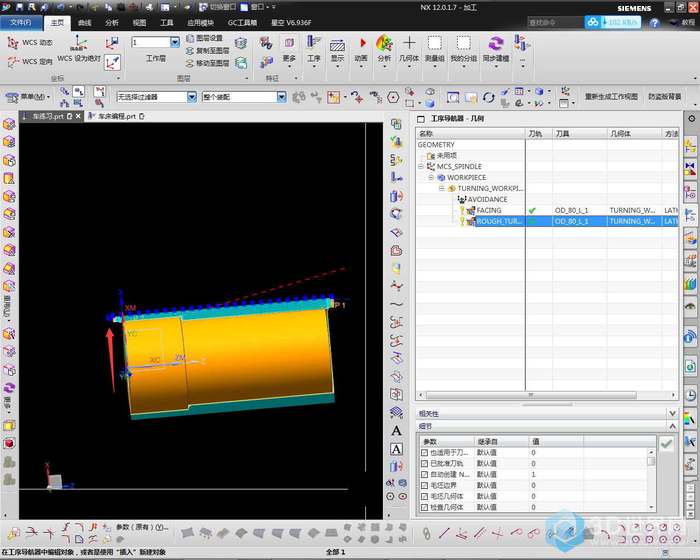Click the green checkmark apply button in details
The image size is (700, 560).
[x=666, y=444]
